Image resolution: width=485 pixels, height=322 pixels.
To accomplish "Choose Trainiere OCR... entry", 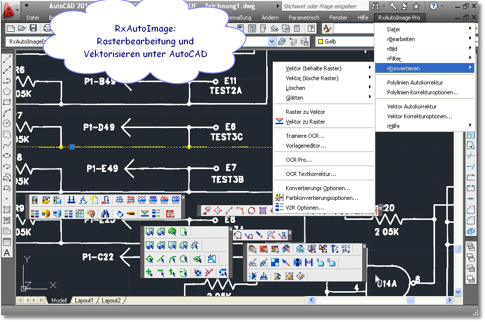I will pos(324,136).
